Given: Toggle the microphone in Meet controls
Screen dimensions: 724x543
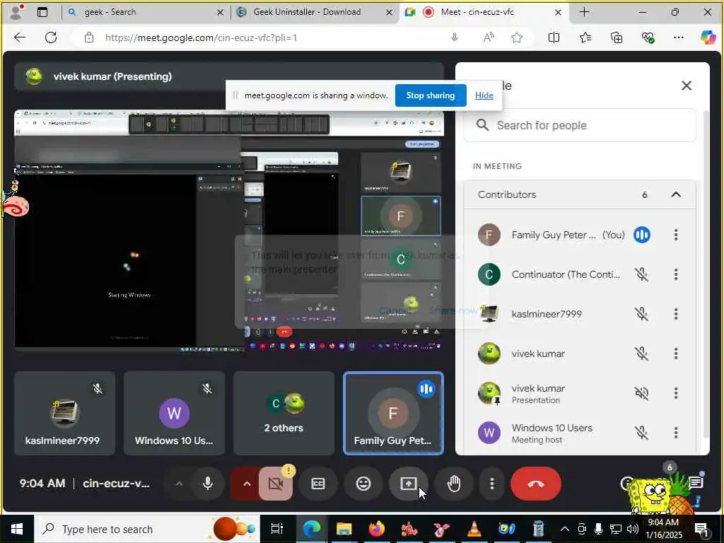Looking at the screenshot, I should click(208, 484).
